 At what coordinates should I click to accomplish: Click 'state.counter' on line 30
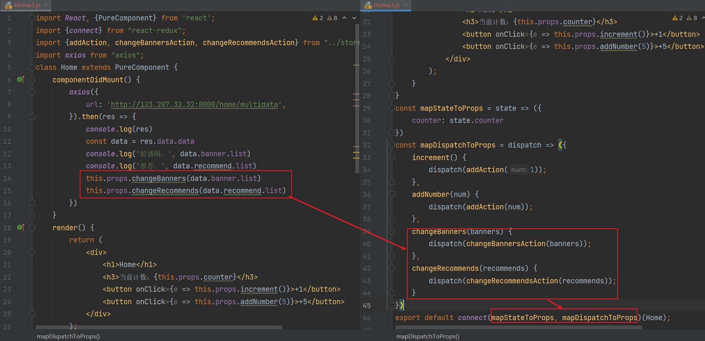point(476,120)
